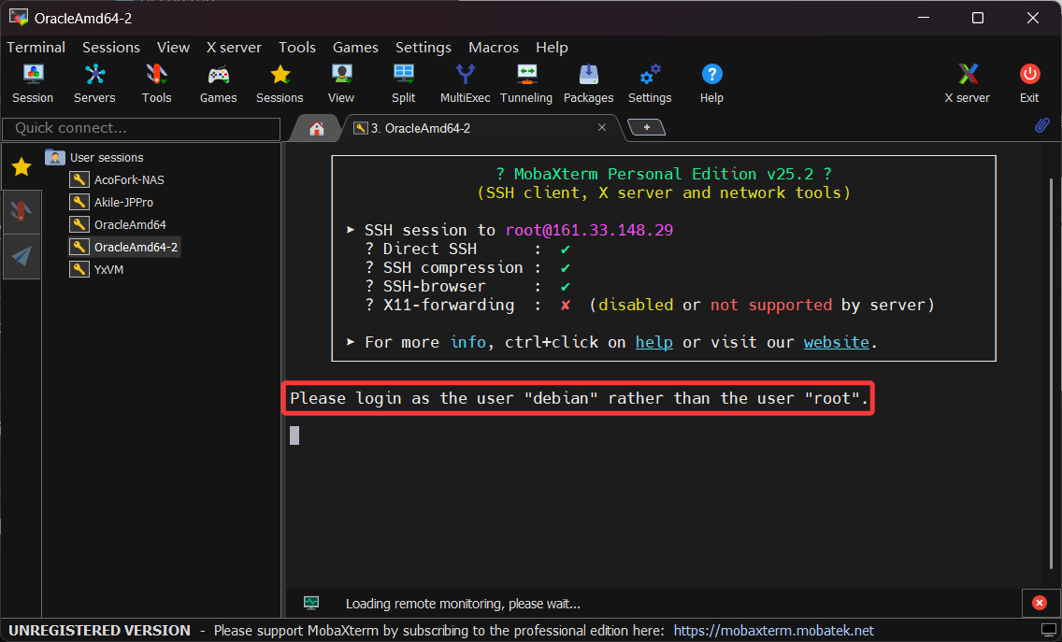Open the Macros menu
Image resolution: width=1062 pixels, height=642 pixels.
coord(494,47)
